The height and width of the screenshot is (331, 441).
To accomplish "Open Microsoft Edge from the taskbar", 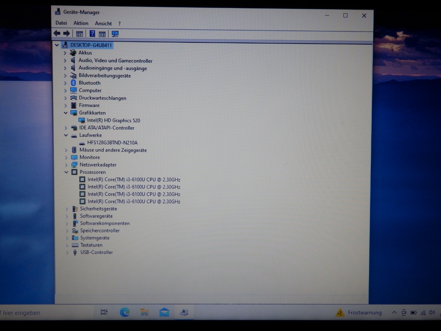I will [125, 312].
